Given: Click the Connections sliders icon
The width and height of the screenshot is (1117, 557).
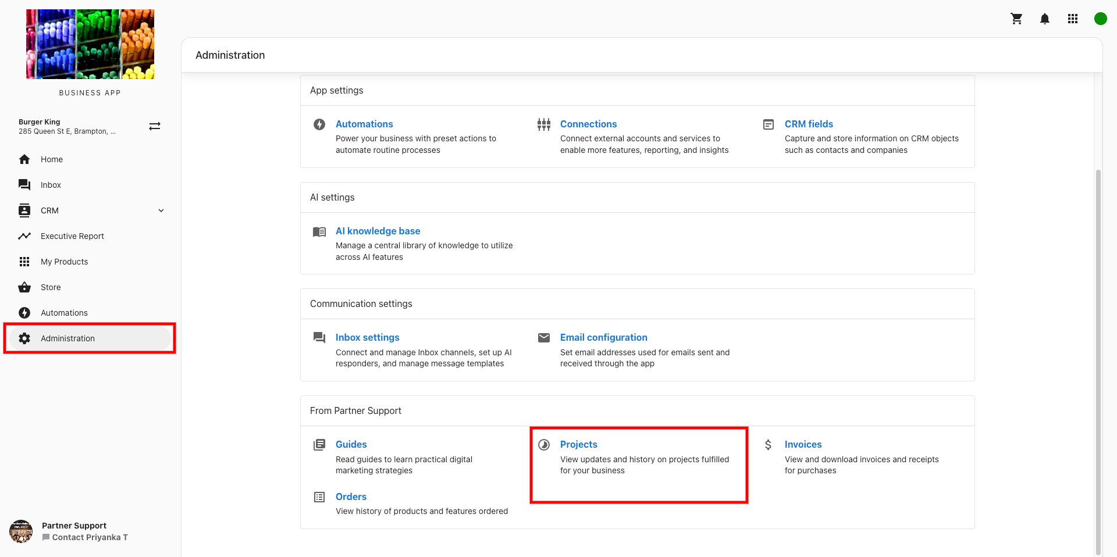Looking at the screenshot, I should [544, 124].
